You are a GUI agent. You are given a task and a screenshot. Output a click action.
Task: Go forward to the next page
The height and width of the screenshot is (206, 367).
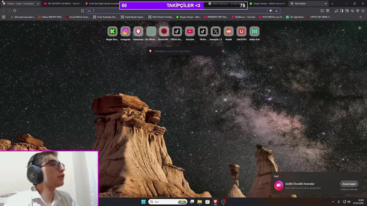[x=9, y=11]
